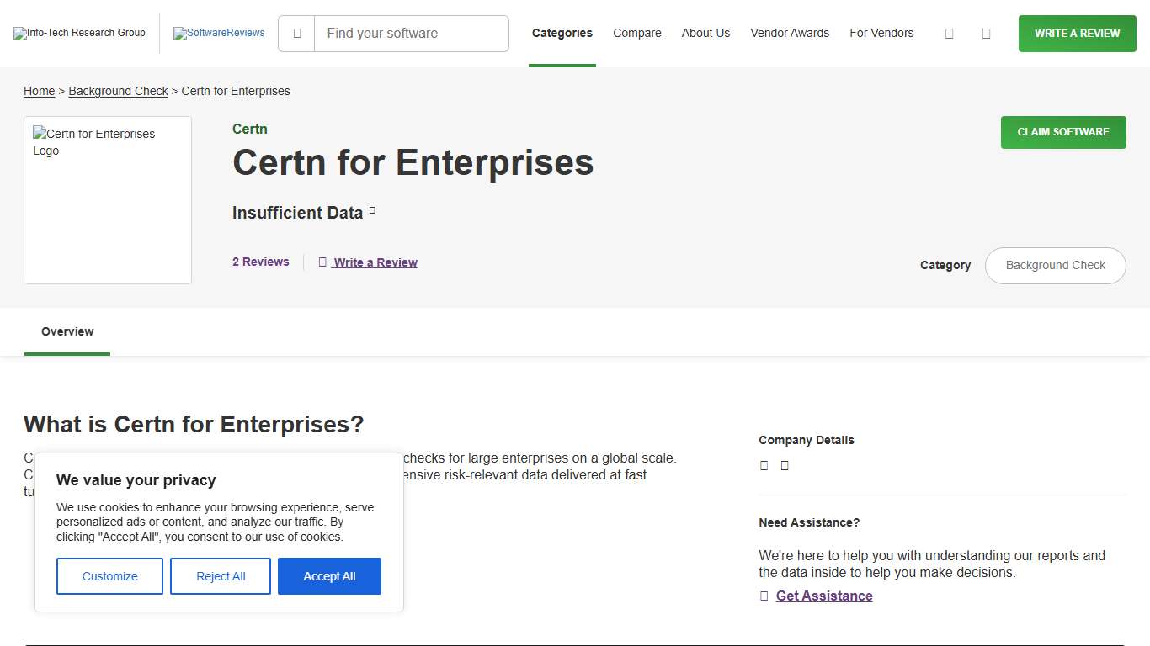The height and width of the screenshot is (646, 1150).
Task: Select the SoftwareReviews logo in the header
Action: pyautogui.click(x=219, y=34)
